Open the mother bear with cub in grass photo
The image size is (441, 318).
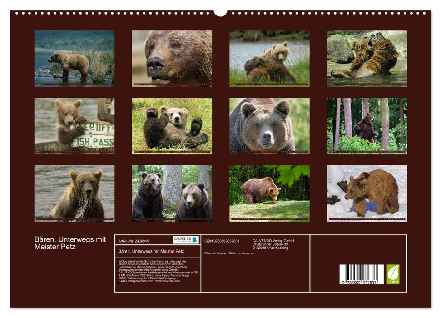[x=269, y=59]
